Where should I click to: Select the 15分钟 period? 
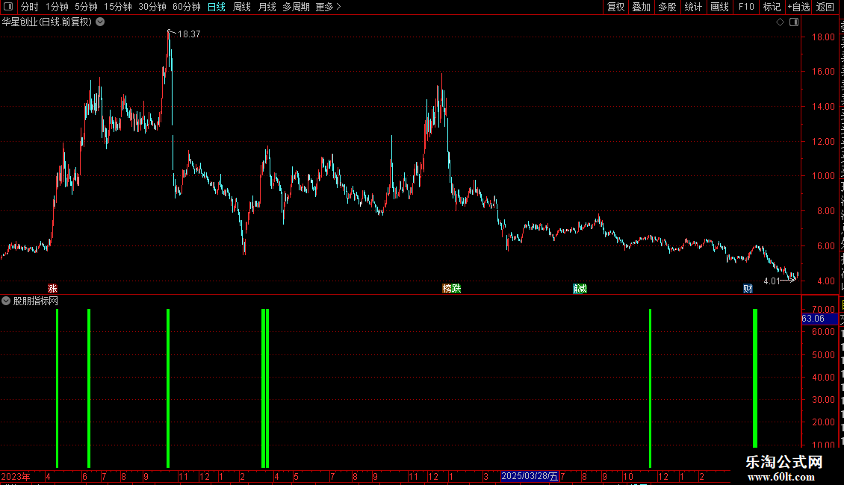[118, 7]
